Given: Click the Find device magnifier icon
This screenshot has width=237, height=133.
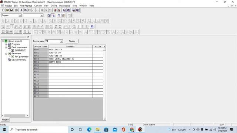Looking at the screenshot, I should [x=64, y=10].
